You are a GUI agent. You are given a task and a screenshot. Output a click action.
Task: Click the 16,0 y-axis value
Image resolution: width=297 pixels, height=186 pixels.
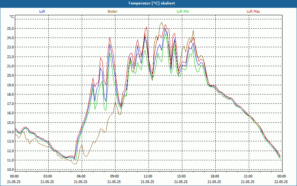pyautogui.click(x=10, y=113)
